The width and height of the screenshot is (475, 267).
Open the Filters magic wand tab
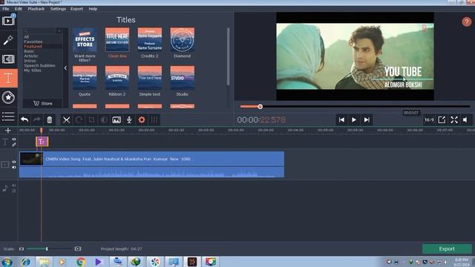tap(8, 40)
